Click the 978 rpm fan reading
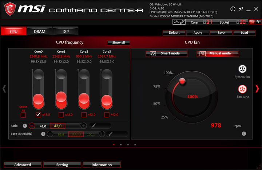Screen dimensions: 262x170 click(216, 125)
